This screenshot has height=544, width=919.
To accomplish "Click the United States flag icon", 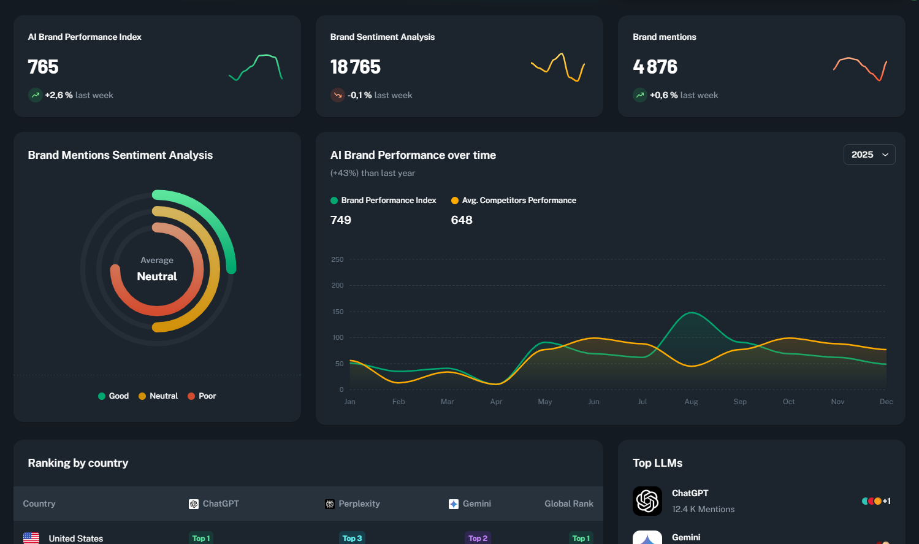I will [x=31, y=538].
